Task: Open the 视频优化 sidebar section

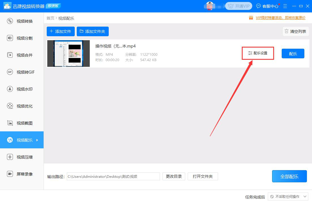Action: (x=22, y=106)
